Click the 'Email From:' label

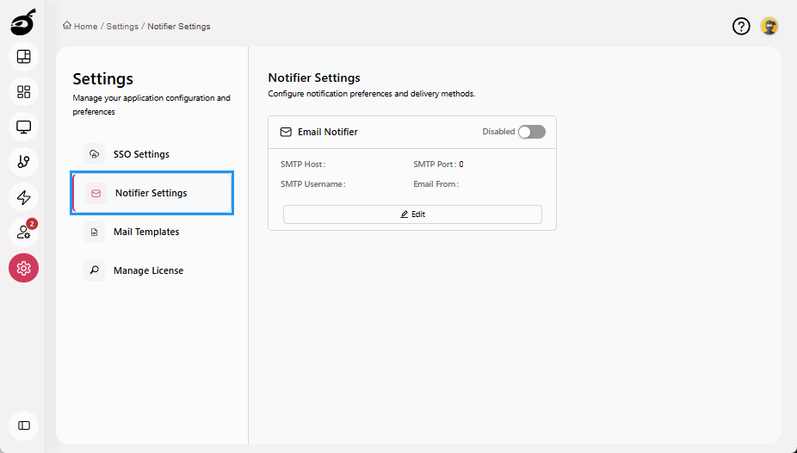click(x=436, y=184)
